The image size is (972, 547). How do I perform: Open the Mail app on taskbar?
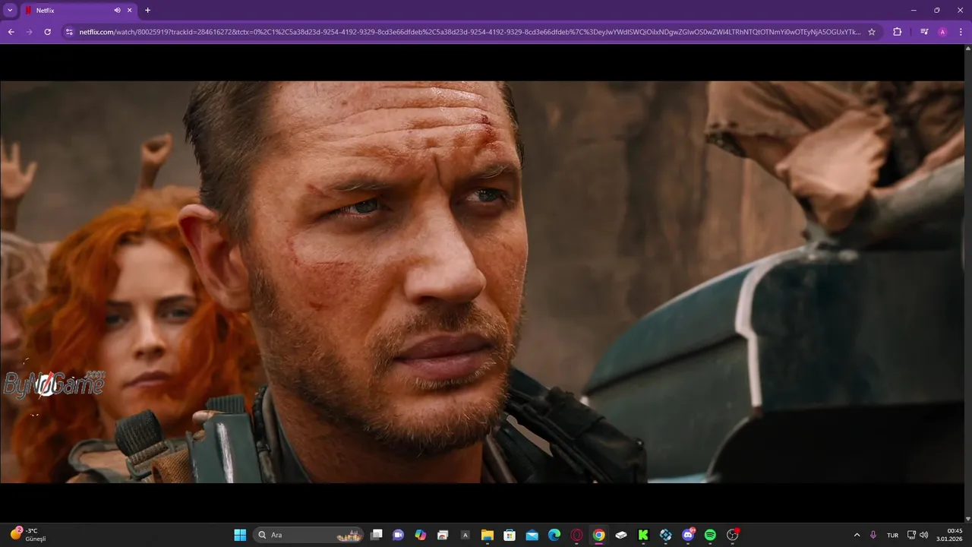[532, 535]
